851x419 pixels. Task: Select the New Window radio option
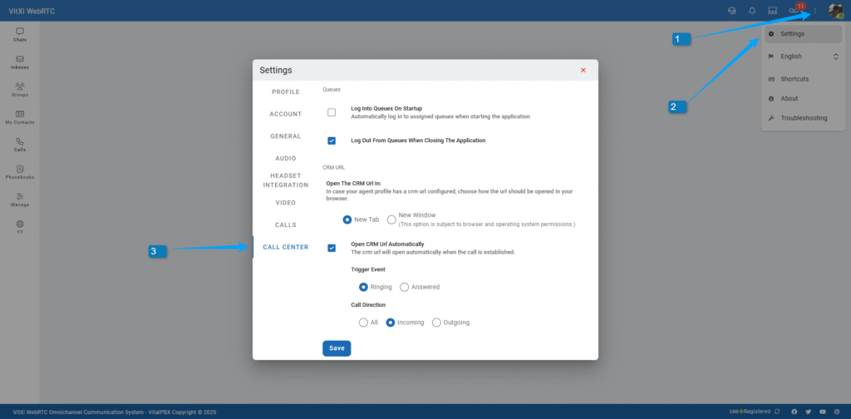click(391, 219)
